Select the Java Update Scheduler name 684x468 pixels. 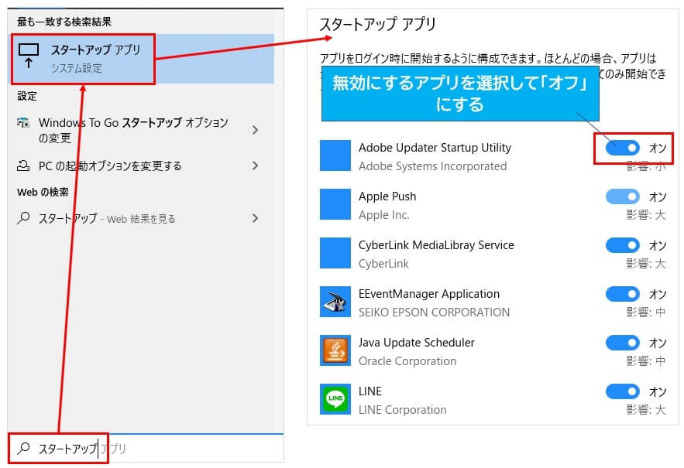click(416, 343)
